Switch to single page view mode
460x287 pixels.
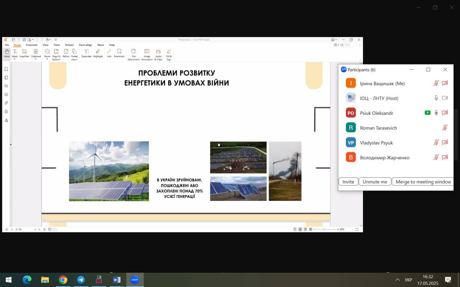[295, 229]
